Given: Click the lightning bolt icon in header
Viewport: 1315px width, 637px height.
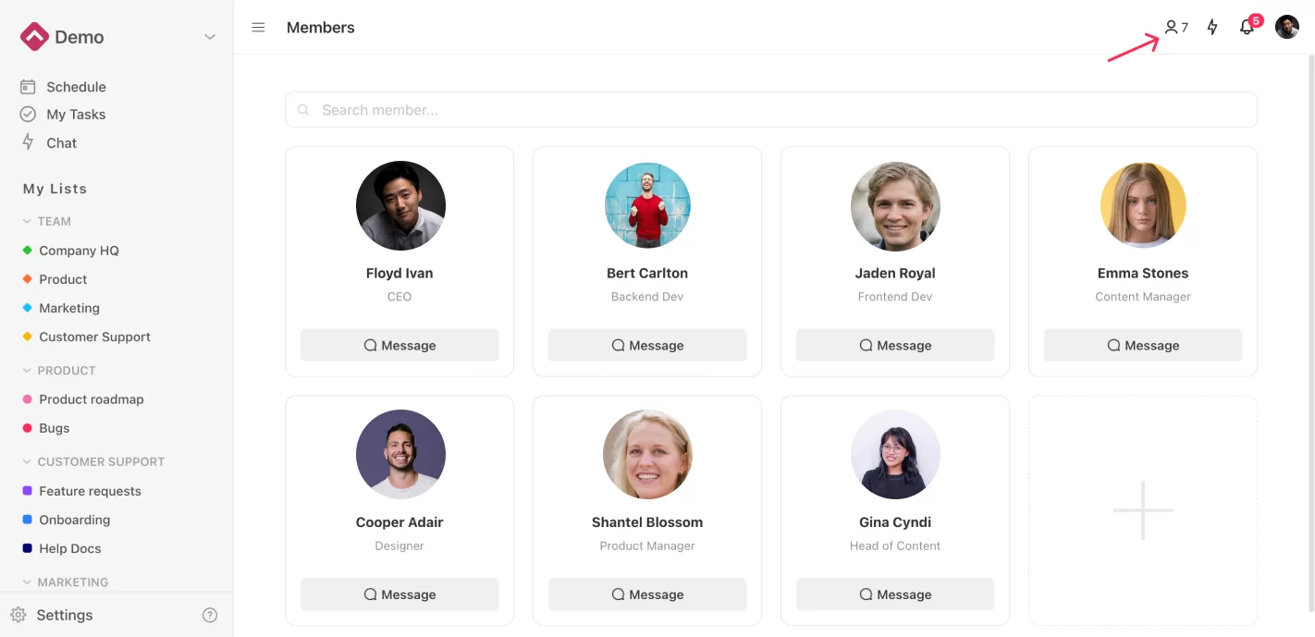Looking at the screenshot, I should click(1212, 28).
